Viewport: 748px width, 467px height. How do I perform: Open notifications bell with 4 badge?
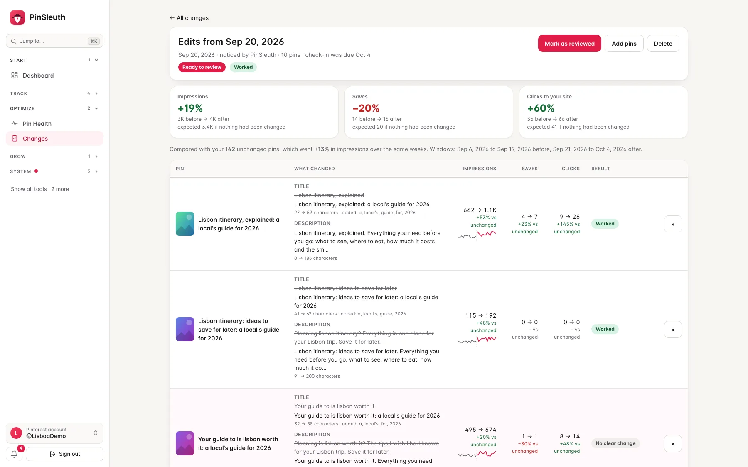click(14, 454)
